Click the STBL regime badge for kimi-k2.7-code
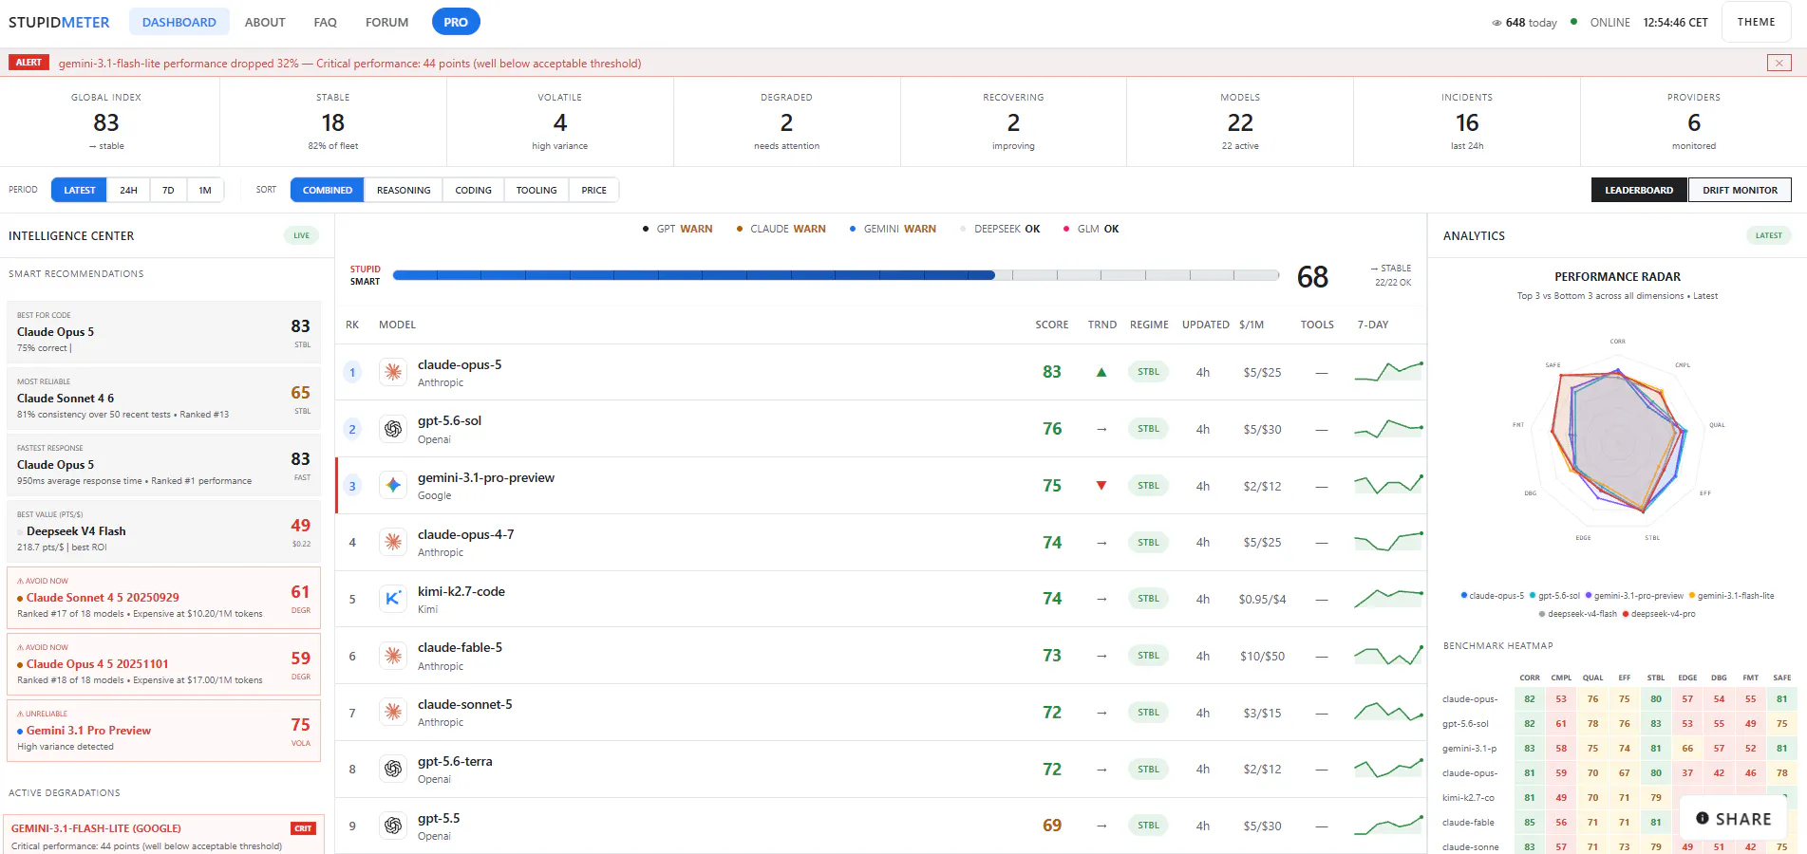 (x=1148, y=599)
